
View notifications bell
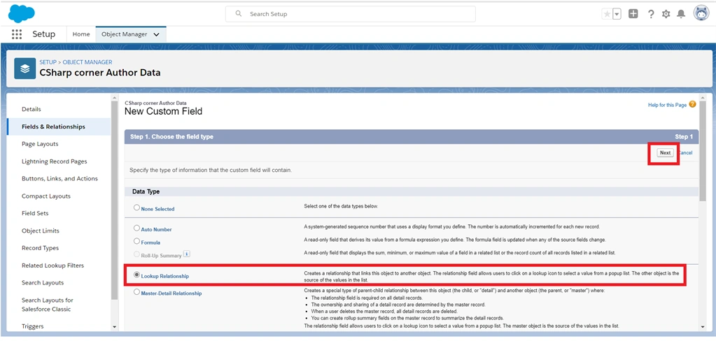[681, 14]
